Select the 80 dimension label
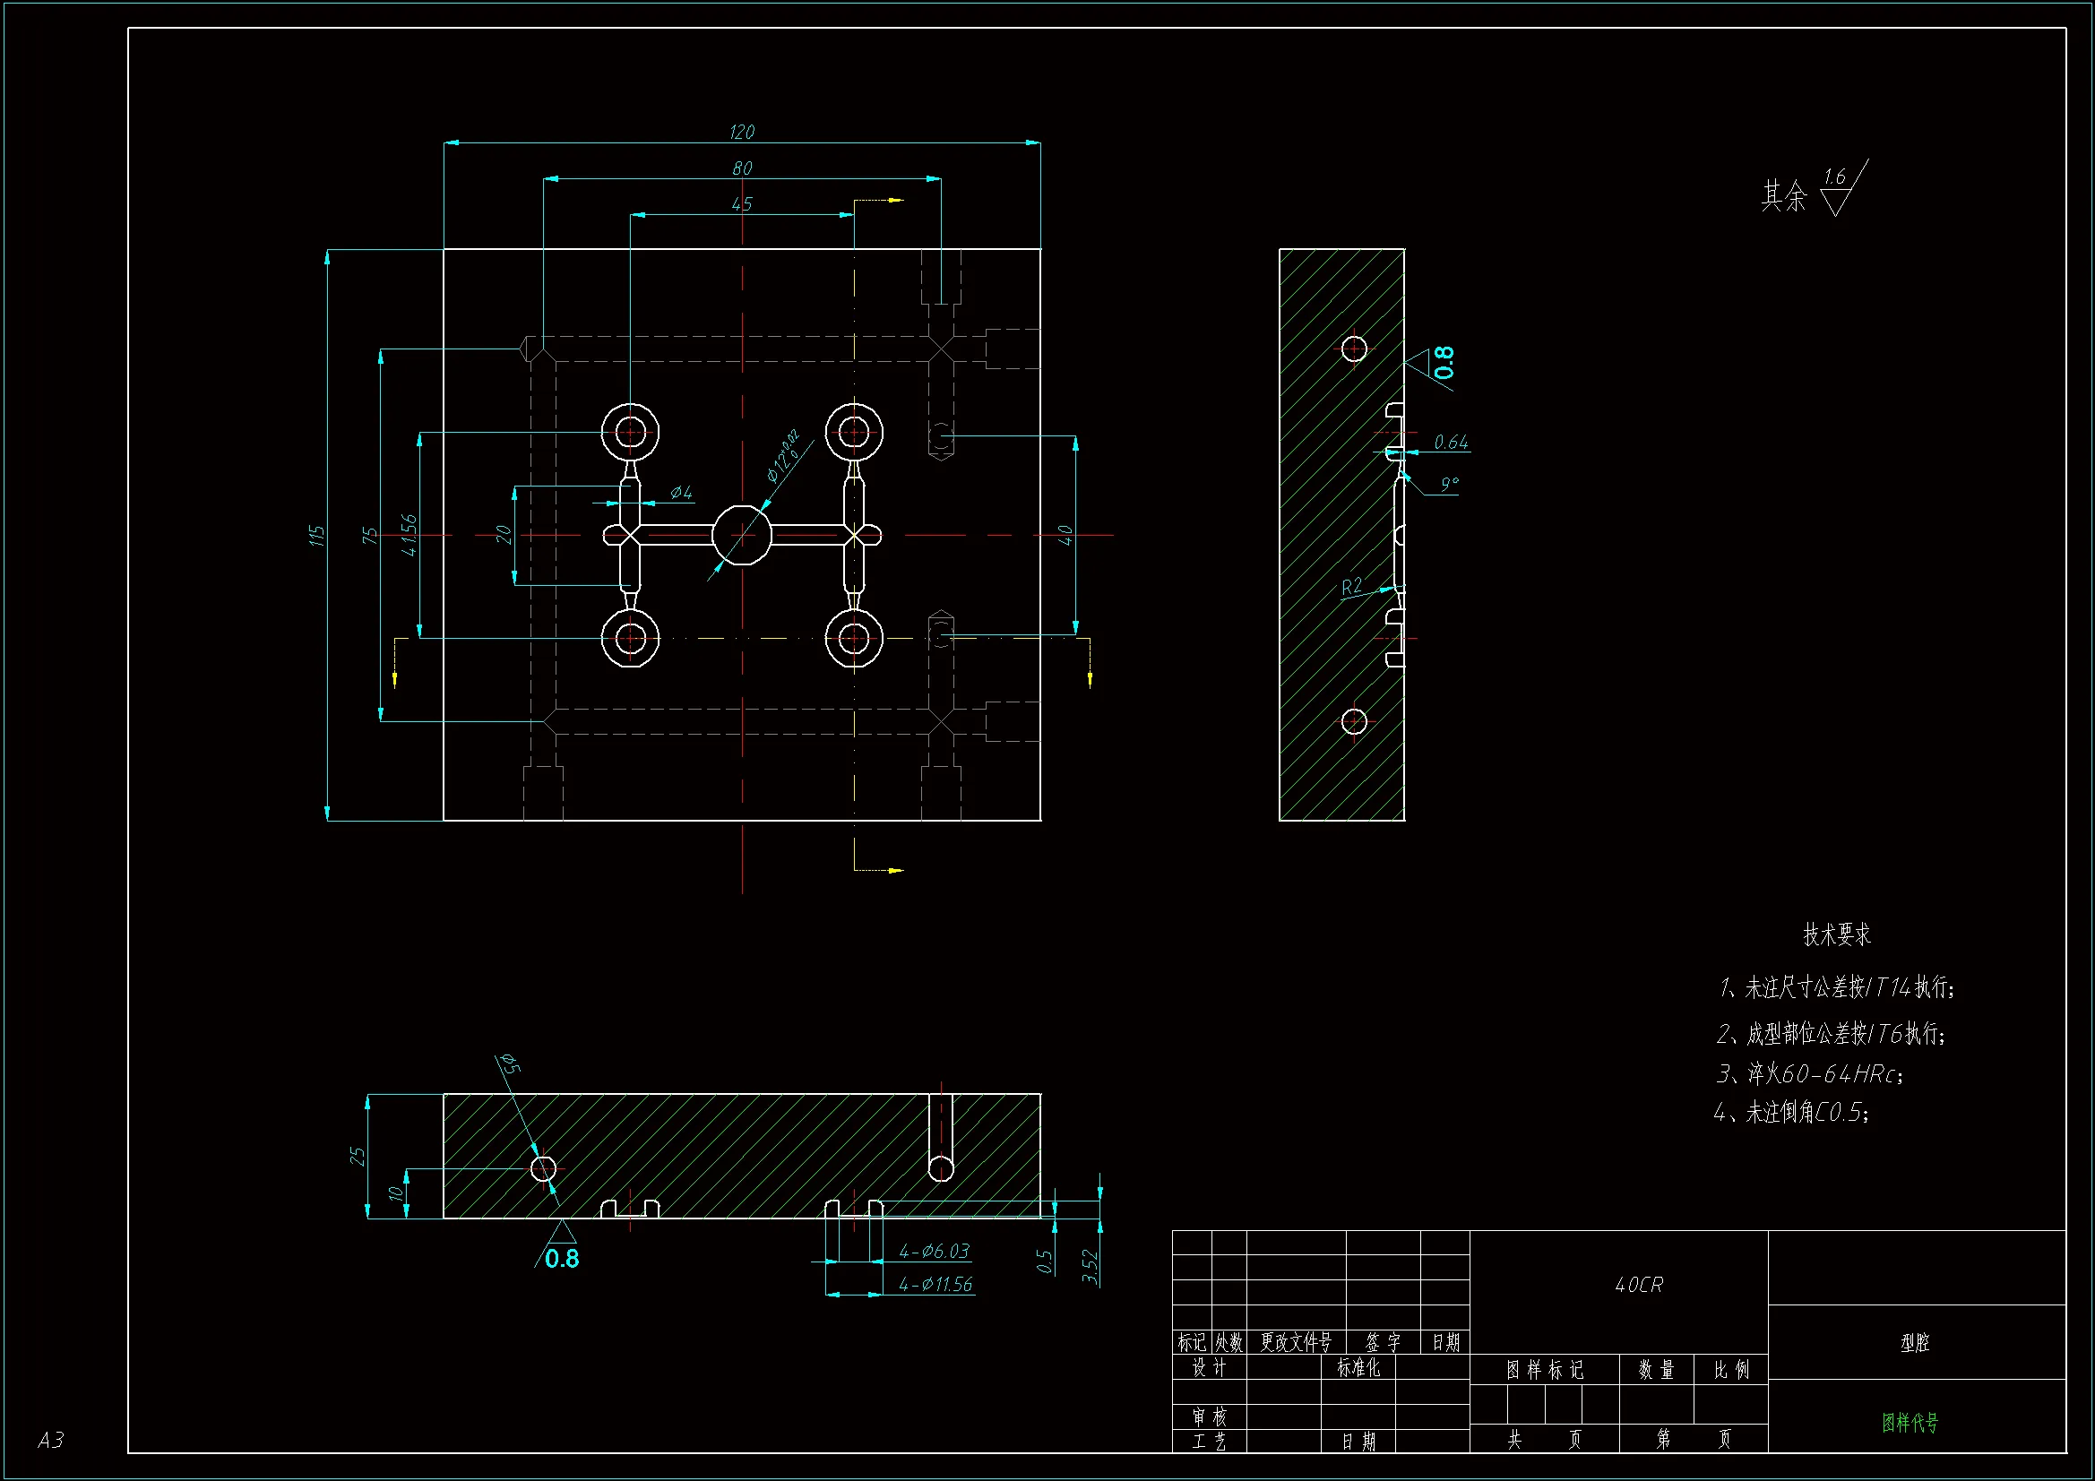Image resolution: width=2095 pixels, height=1481 pixels. pos(742,168)
